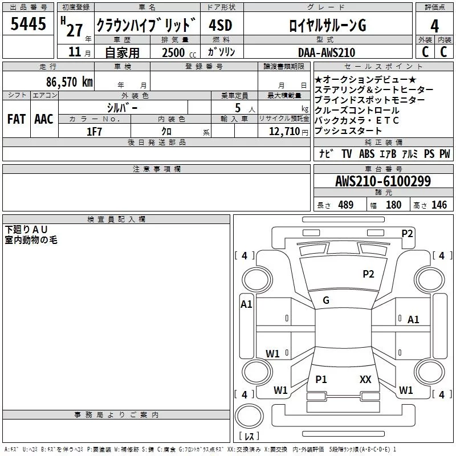Select the mileage value 86,570 km

(x=70, y=82)
